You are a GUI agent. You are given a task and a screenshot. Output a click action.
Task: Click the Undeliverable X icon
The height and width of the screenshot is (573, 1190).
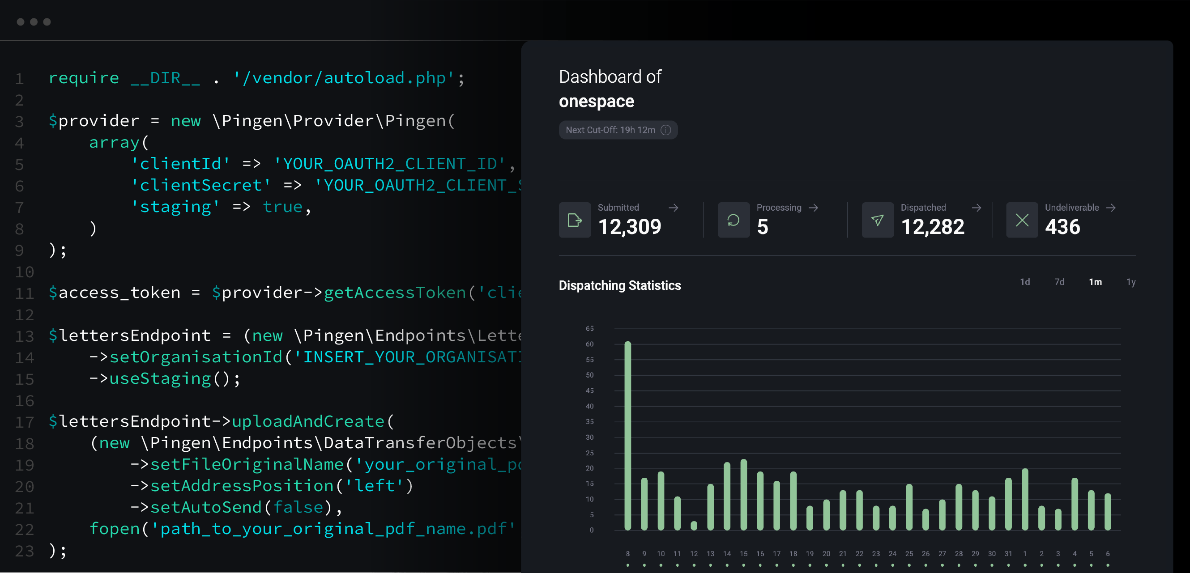point(1021,221)
